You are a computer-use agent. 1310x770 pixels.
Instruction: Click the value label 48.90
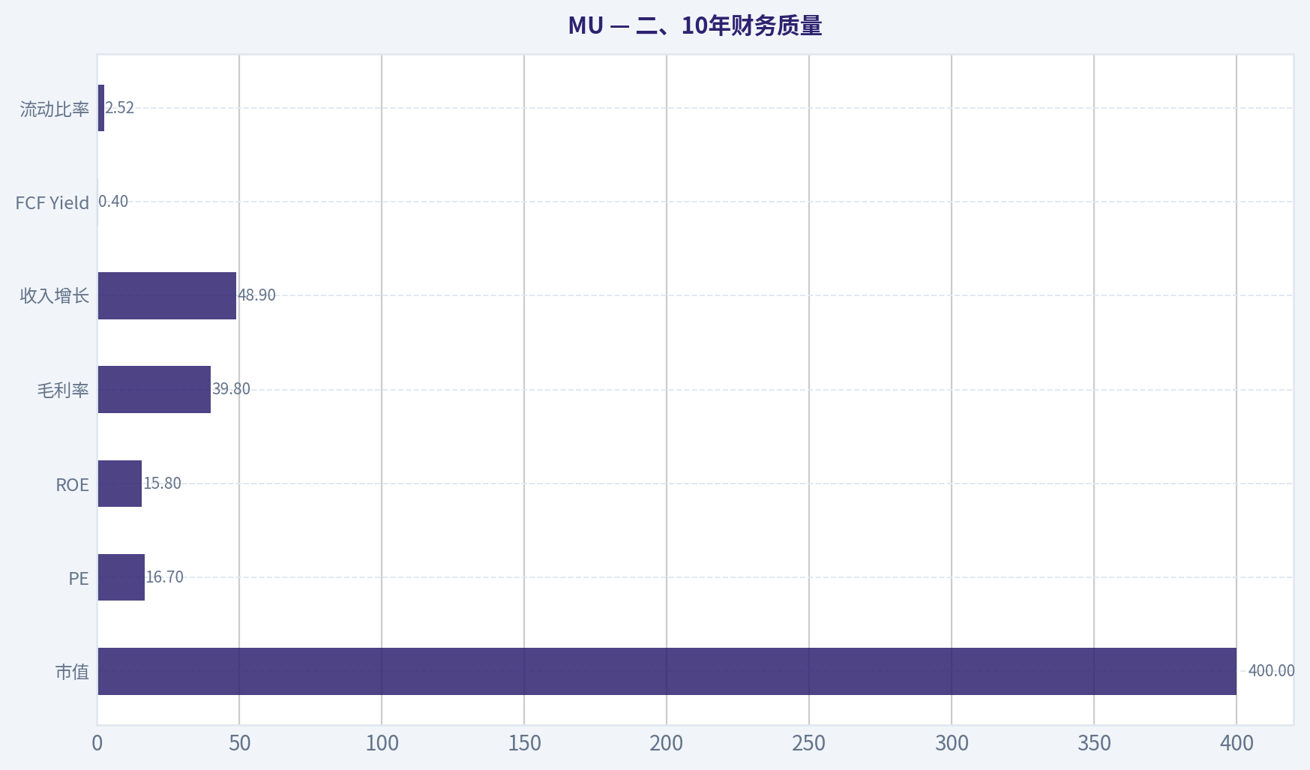click(256, 295)
